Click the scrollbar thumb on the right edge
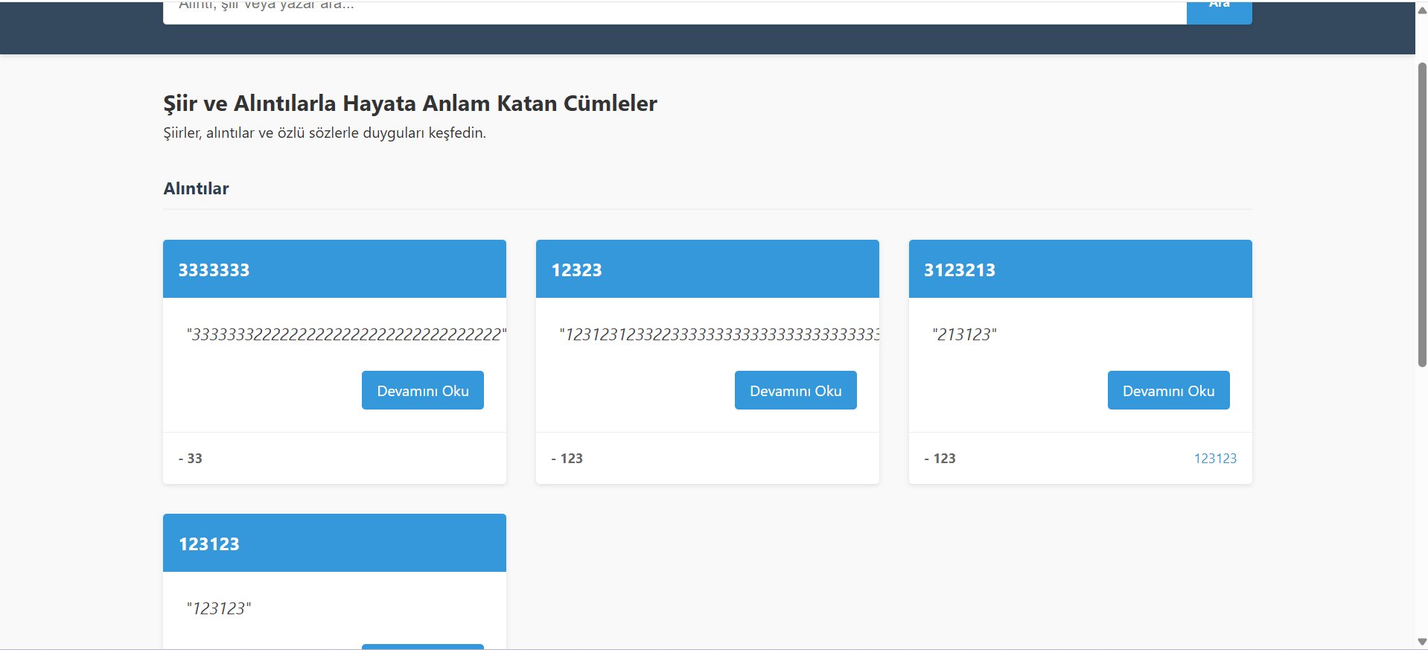This screenshot has height=650, width=1428. pos(1421,216)
